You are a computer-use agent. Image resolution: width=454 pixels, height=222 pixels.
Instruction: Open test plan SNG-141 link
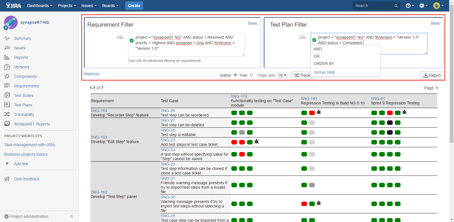tap(309, 99)
